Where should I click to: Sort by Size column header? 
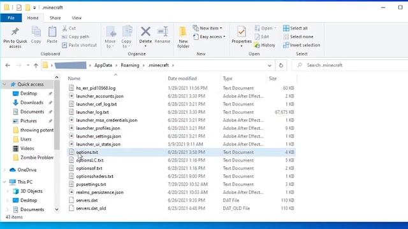coord(272,78)
